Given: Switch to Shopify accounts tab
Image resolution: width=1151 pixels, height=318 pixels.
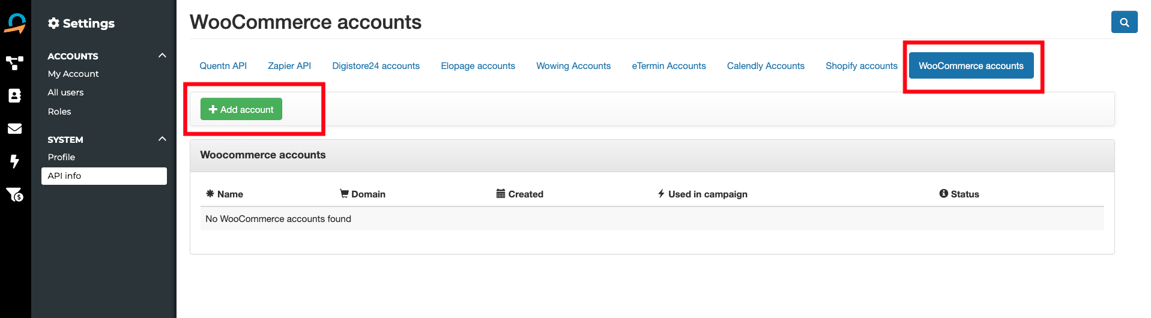Looking at the screenshot, I should click(862, 65).
